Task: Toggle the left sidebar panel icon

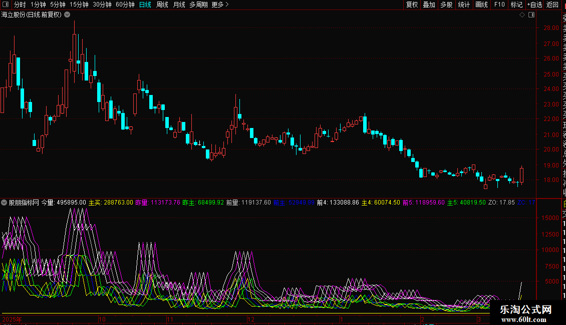Action: pos(6,4)
